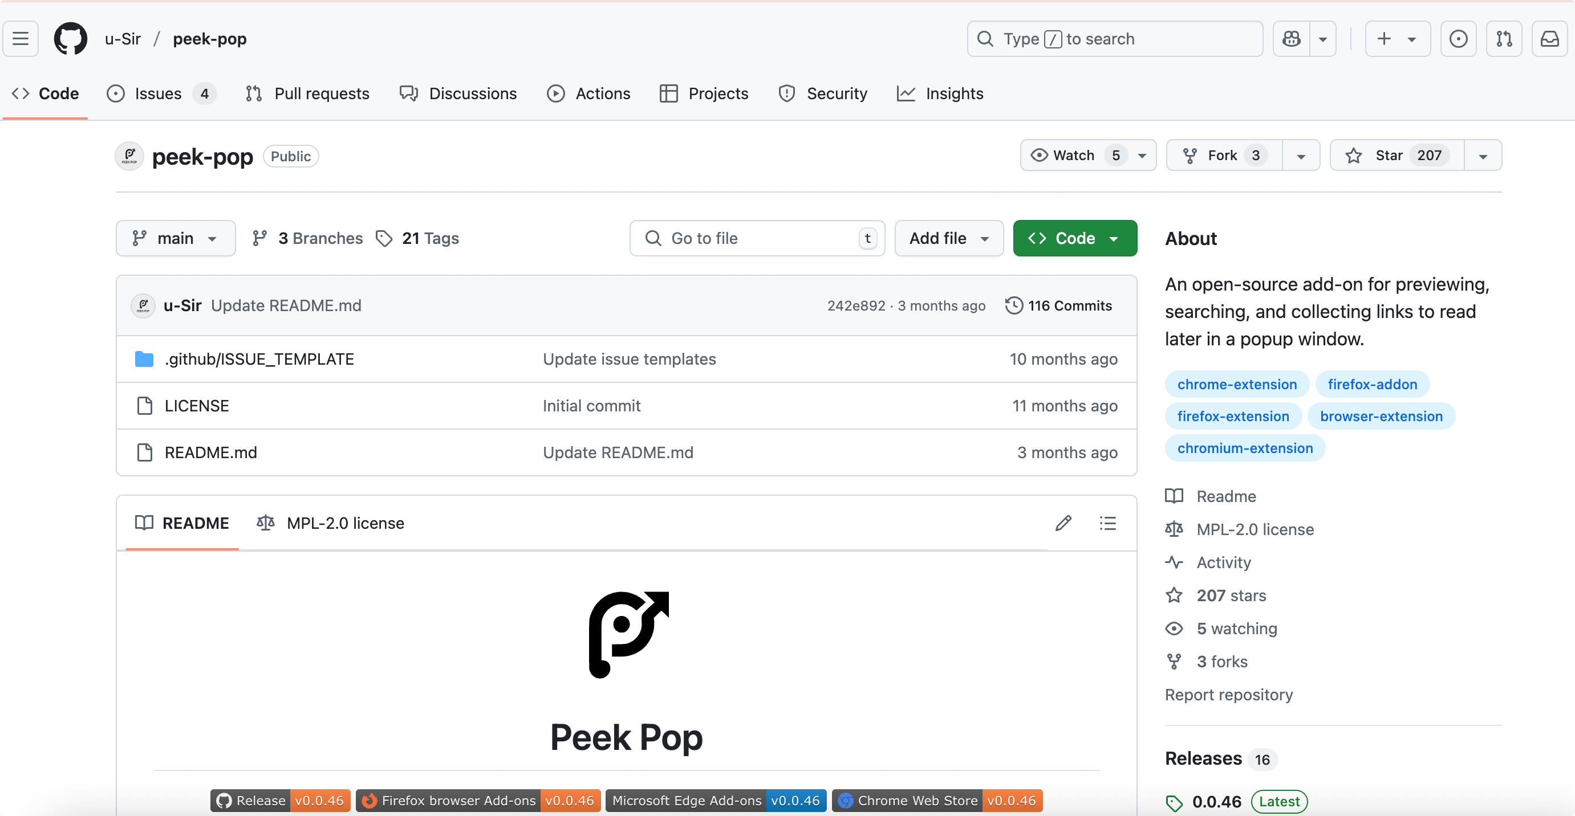Open the Add file dropdown
Viewport: 1575px width, 816px height.
click(949, 238)
